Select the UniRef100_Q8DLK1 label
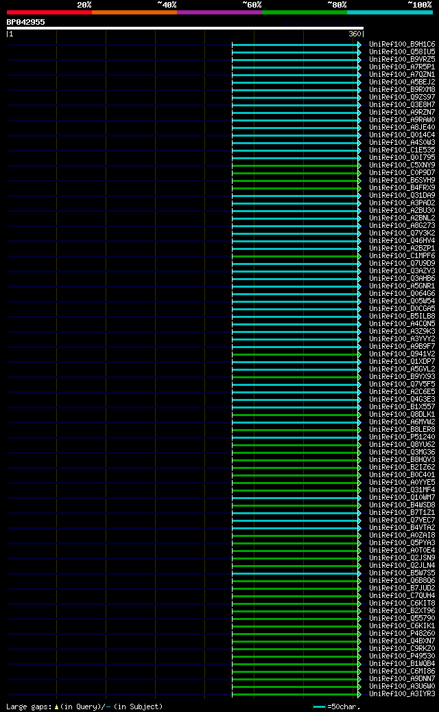The height and width of the screenshot is (712, 439). [402, 415]
